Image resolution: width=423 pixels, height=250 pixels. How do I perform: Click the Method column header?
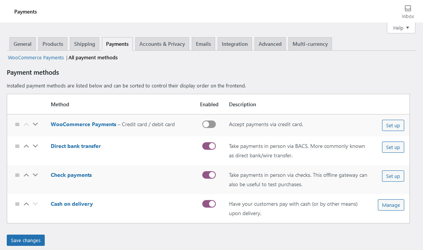coord(60,104)
